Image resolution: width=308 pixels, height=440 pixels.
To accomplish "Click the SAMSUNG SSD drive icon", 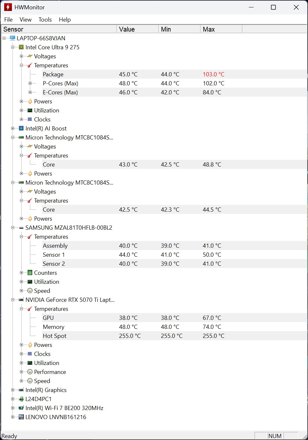I will coord(21,228).
